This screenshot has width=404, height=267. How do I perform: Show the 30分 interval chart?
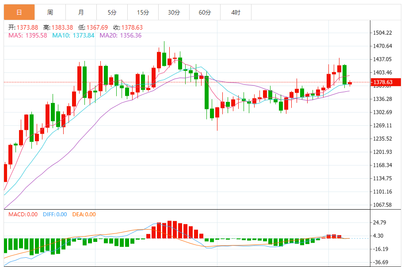[174, 12]
